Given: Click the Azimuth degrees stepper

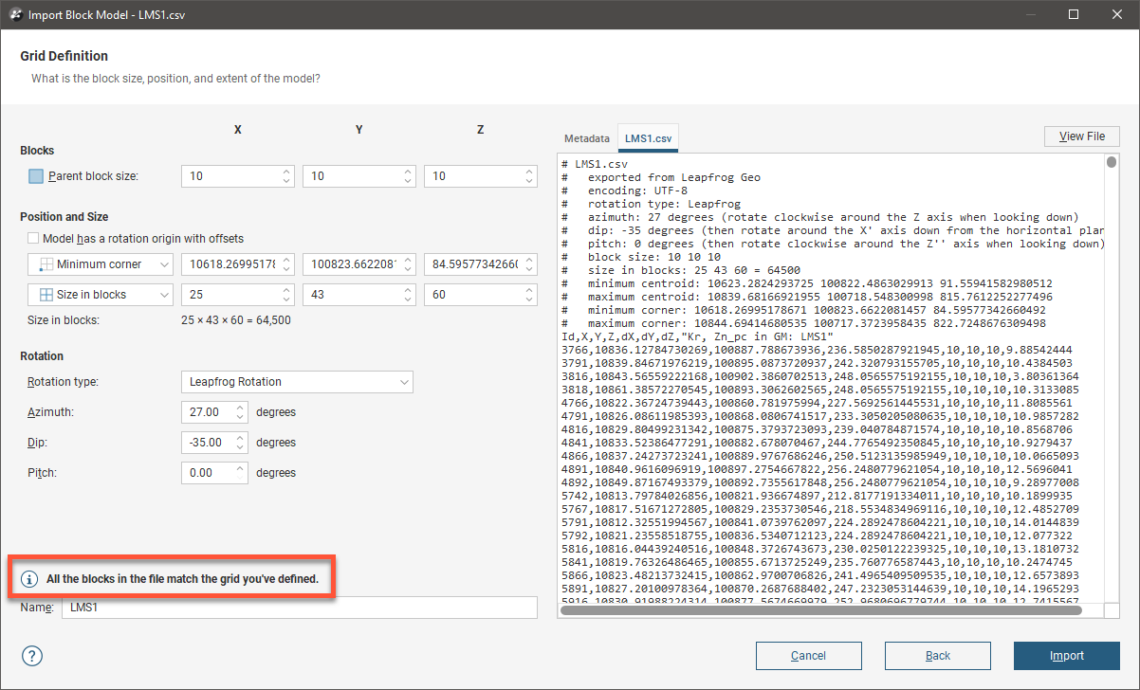Looking at the screenshot, I should [240, 413].
